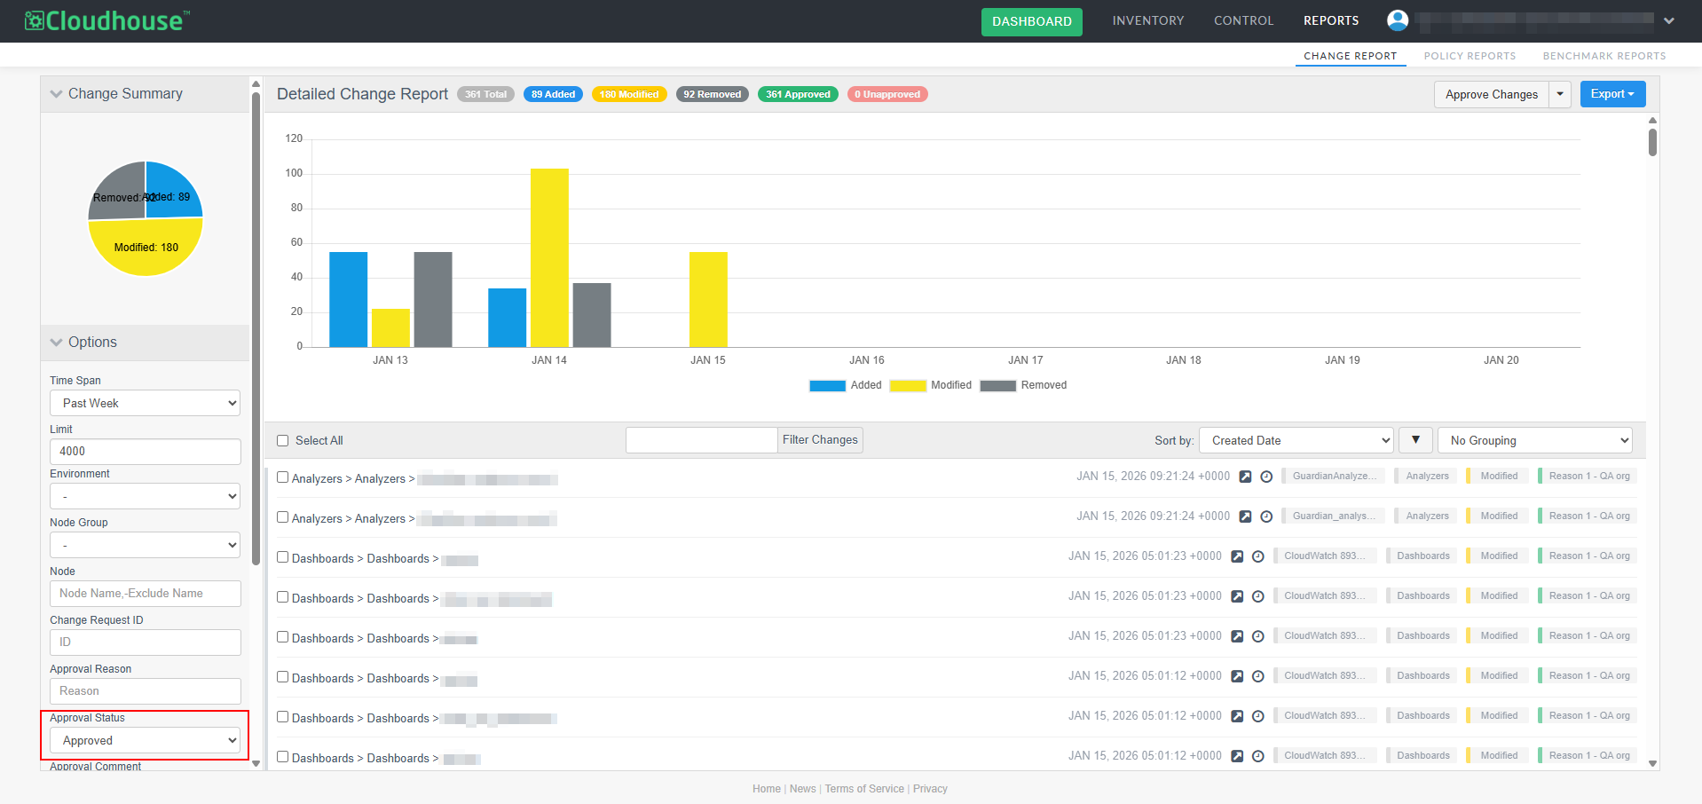Screen dimensions: 1702x804
Task: Toggle sort direction arrow button
Action: (1415, 440)
